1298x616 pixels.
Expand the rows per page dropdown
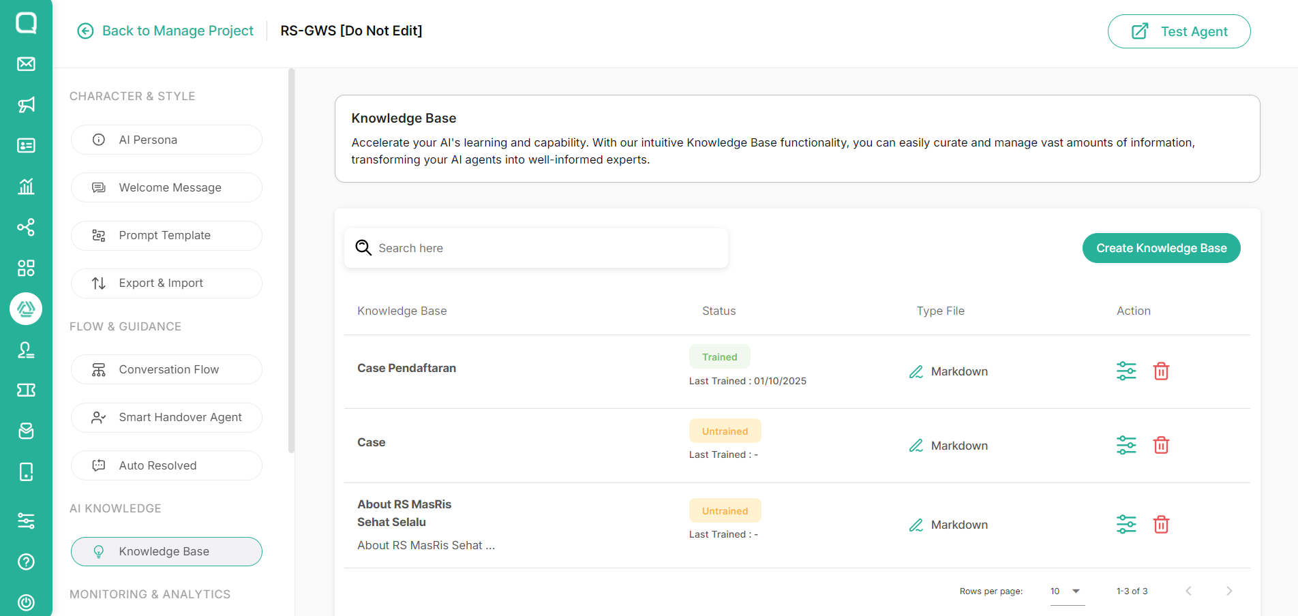pos(1067,591)
